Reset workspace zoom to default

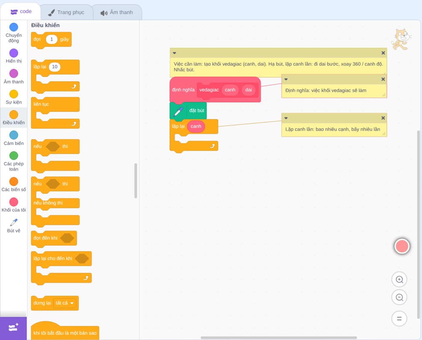[399, 319]
